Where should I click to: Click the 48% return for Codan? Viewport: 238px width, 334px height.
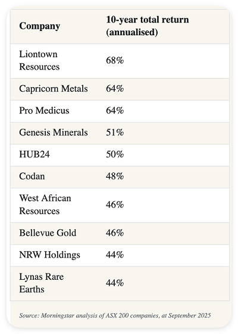(x=115, y=177)
